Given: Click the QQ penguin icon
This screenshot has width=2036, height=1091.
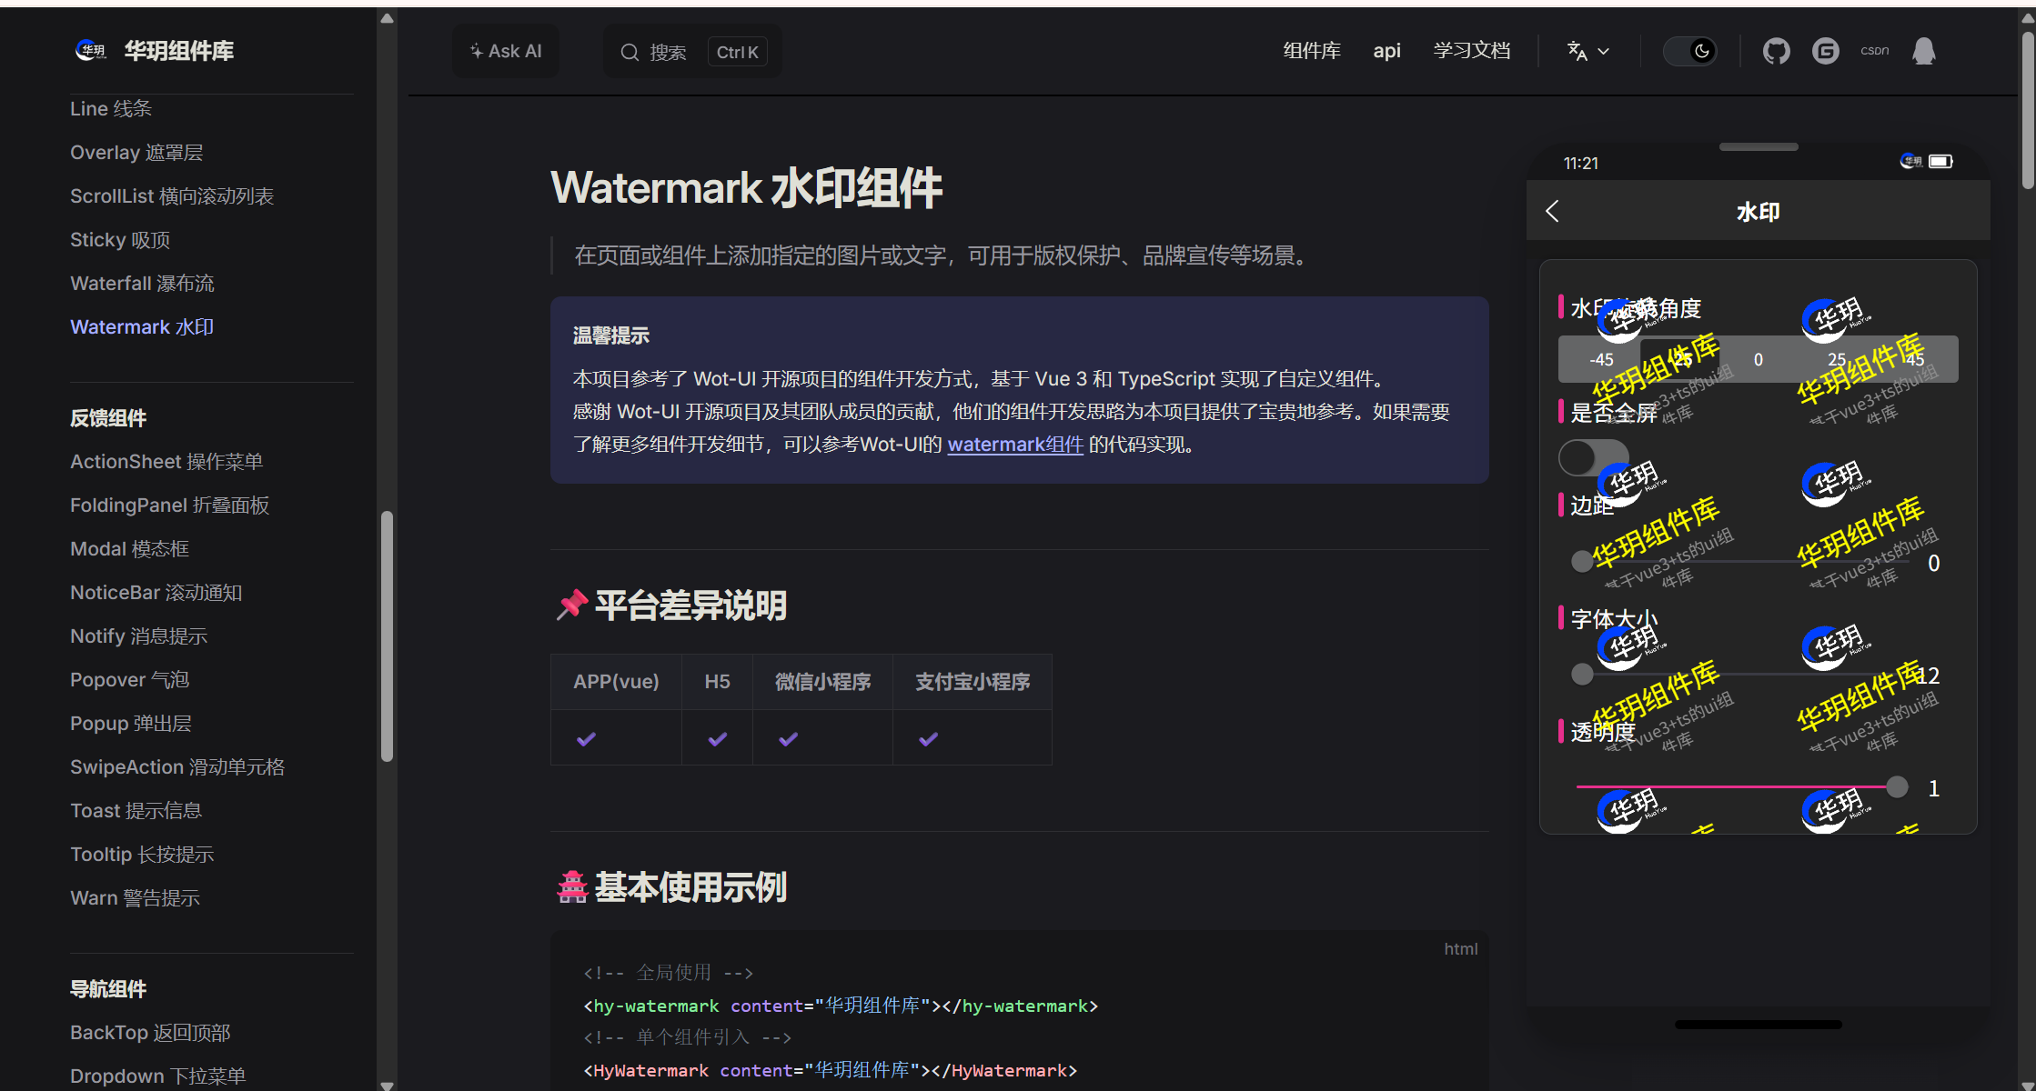Looking at the screenshot, I should coord(1925,51).
